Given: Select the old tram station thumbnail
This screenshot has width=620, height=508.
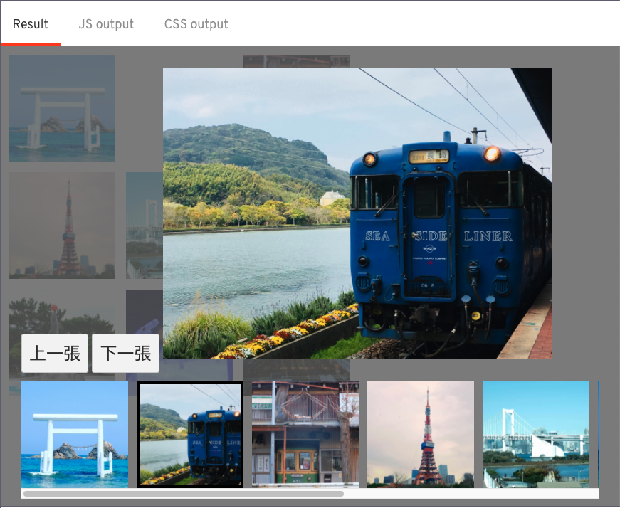Looking at the screenshot, I should click(305, 435).
